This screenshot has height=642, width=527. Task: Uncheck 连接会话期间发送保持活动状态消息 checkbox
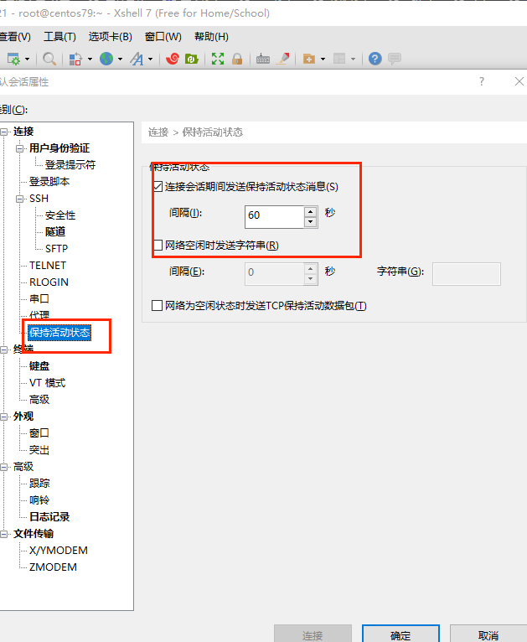point(158,187)
